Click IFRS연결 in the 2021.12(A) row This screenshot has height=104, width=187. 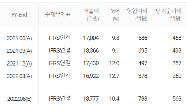[60, 63]
